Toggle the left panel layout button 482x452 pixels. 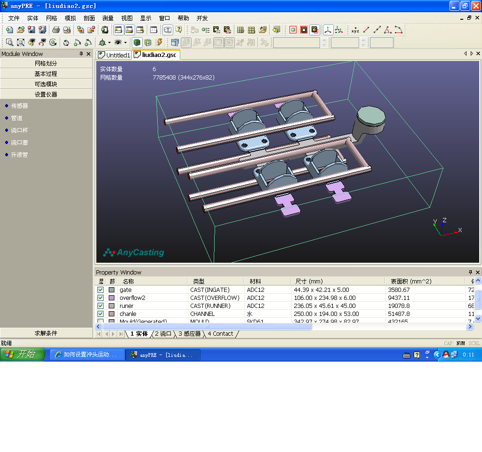[118, 30]
